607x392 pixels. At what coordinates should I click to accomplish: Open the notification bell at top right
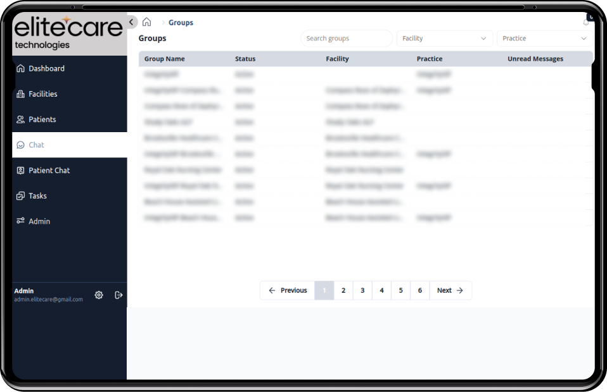(586, 21)
